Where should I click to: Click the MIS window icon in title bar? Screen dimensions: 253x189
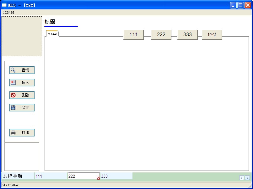4,5
